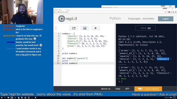Select the repl.it Python browser tab
Image resolution: width=177 pixels, height=99 pixels.
60,10
